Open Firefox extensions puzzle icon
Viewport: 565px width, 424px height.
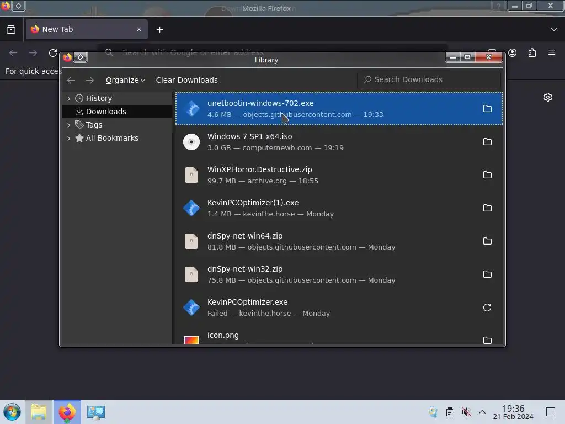[x=532, y=53]
